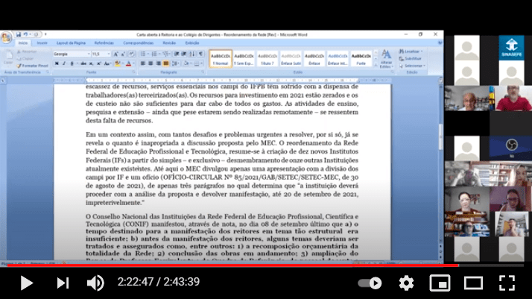
Task: Mute the video volume
Action: [x=95, y=283]
